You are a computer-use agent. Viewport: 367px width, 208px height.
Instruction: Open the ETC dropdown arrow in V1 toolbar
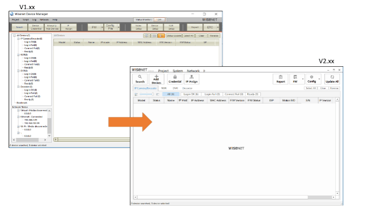point(218,27)
